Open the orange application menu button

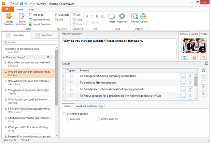click(8, 9)
